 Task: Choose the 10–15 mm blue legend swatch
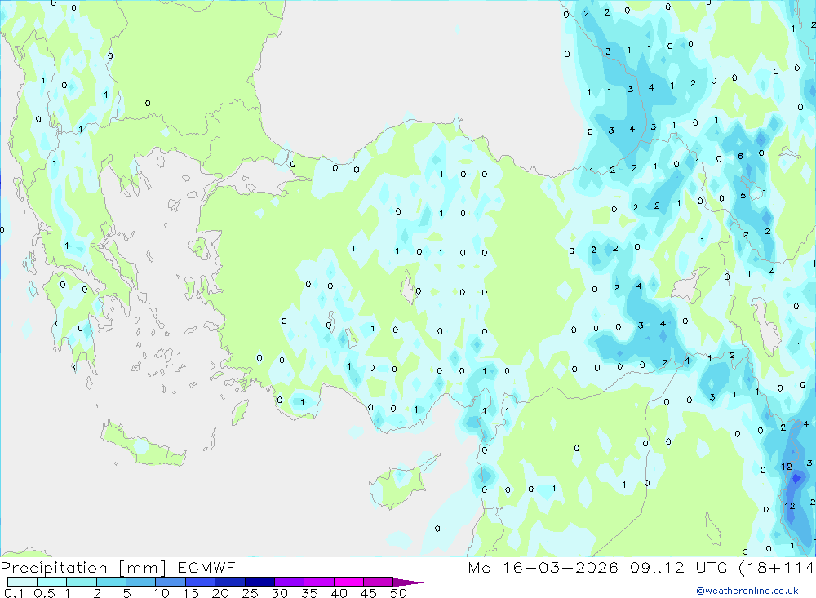171,582
